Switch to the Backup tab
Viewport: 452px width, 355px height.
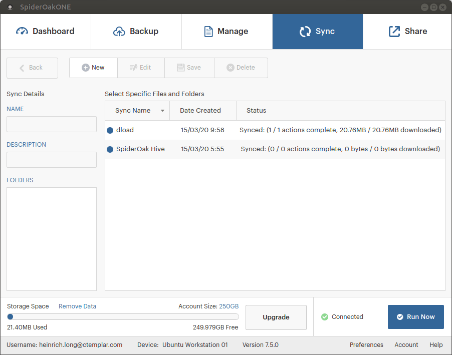click(136, 32)
